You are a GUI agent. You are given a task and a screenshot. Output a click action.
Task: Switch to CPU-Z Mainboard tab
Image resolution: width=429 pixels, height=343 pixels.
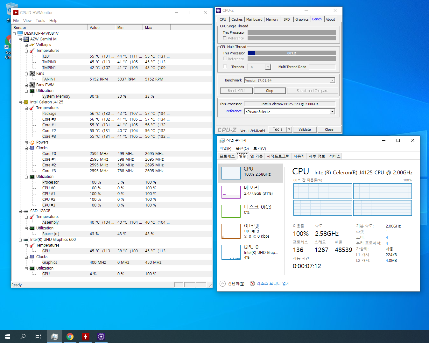tap(254, 19)
